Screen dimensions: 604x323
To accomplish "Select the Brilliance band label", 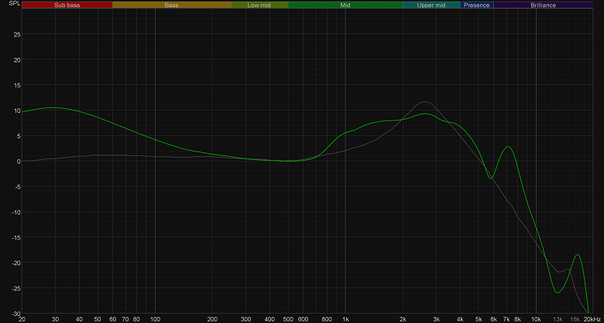I will click(x=544, y=5).
